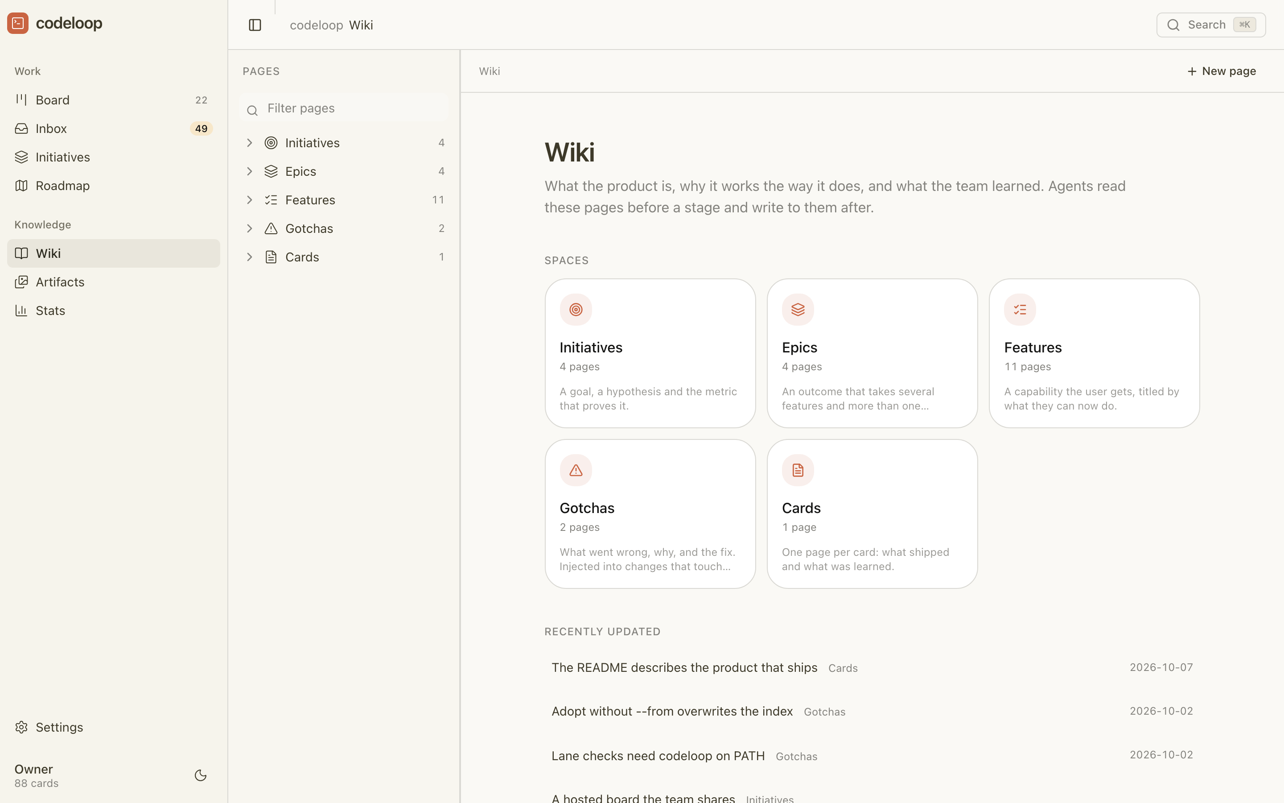
Task: Click codeloop in the breadcrumb
Action: point(316,25)
